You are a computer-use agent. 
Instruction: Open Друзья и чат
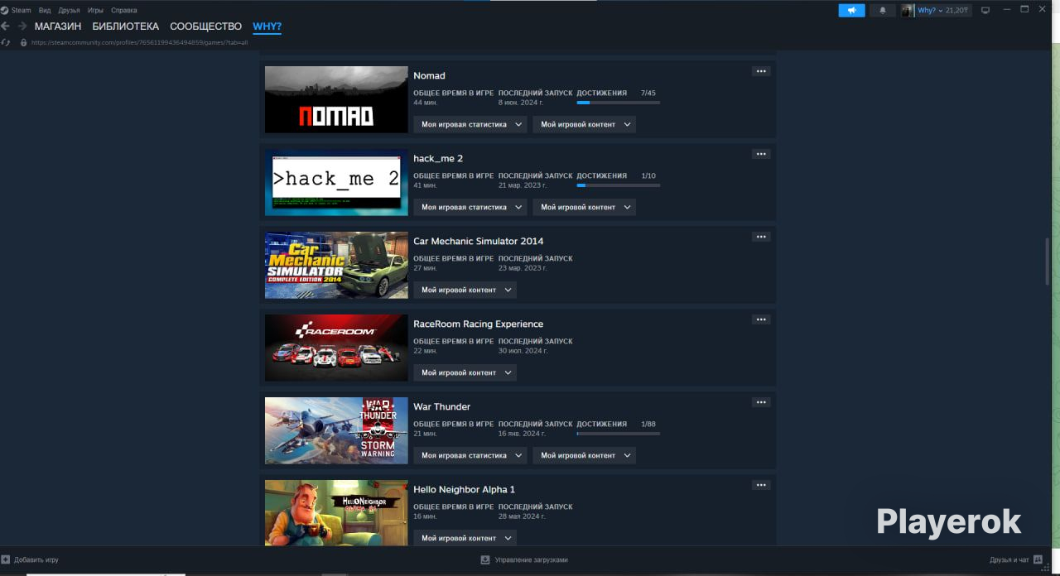pos(1009,559)
